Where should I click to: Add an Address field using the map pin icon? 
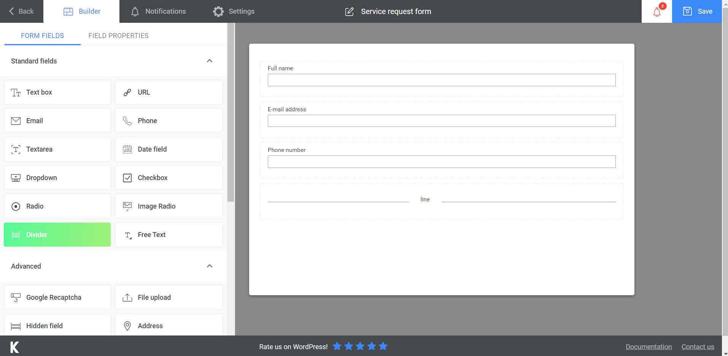[168, 326]
